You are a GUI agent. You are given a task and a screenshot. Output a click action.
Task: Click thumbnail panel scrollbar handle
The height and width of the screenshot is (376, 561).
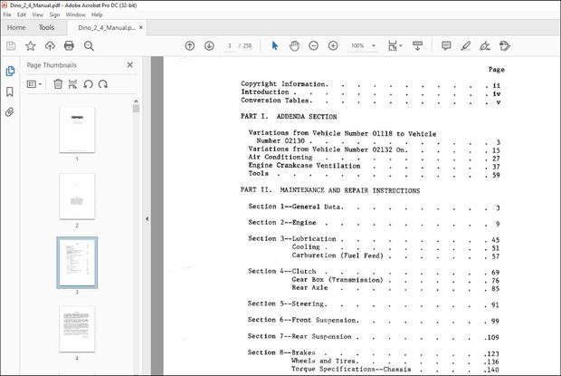coord(136,109)
